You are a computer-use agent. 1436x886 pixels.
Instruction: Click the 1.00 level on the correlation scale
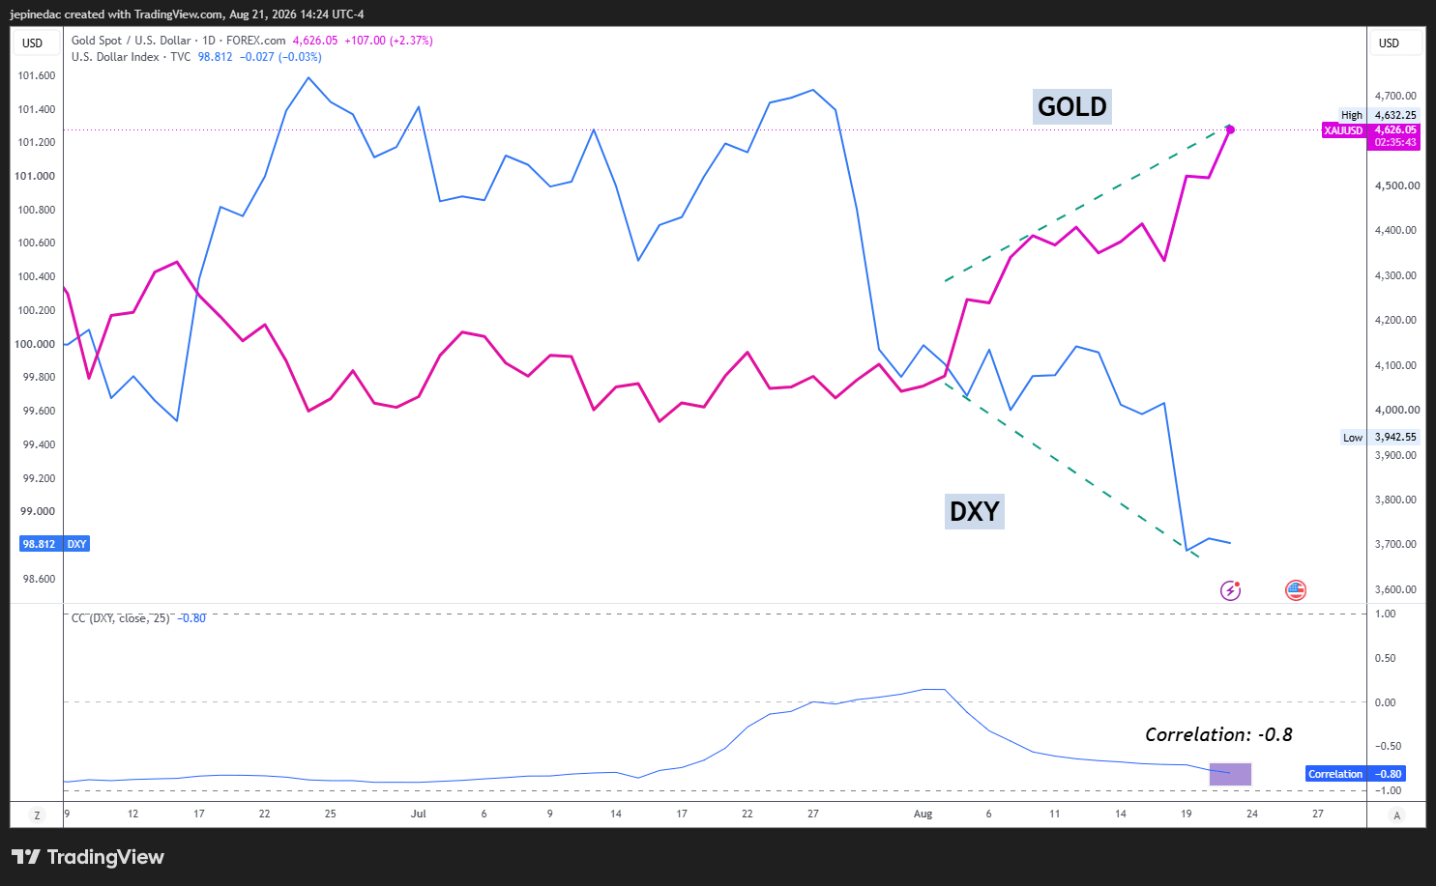point(1386,614)
